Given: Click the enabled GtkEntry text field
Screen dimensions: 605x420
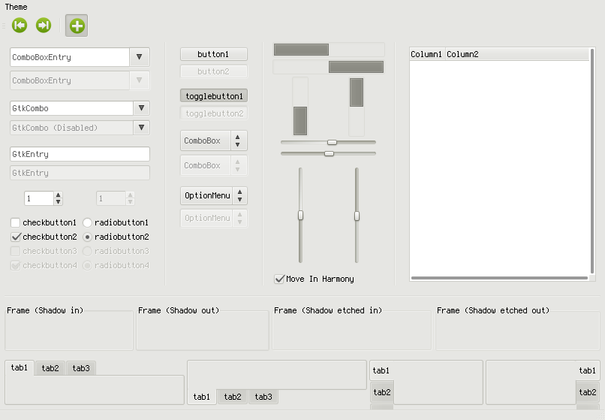Looking at the screenshot, I should pos(80,154).
